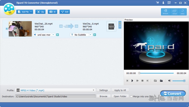
Task: Open the audio track dropdown
Action: tap(54, 35)
